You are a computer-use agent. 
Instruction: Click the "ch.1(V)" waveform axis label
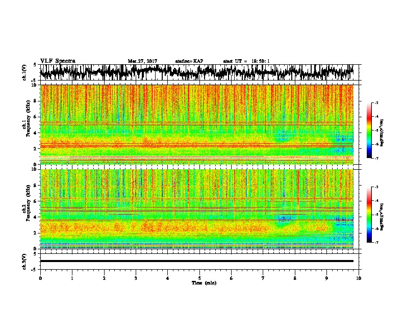24,72
